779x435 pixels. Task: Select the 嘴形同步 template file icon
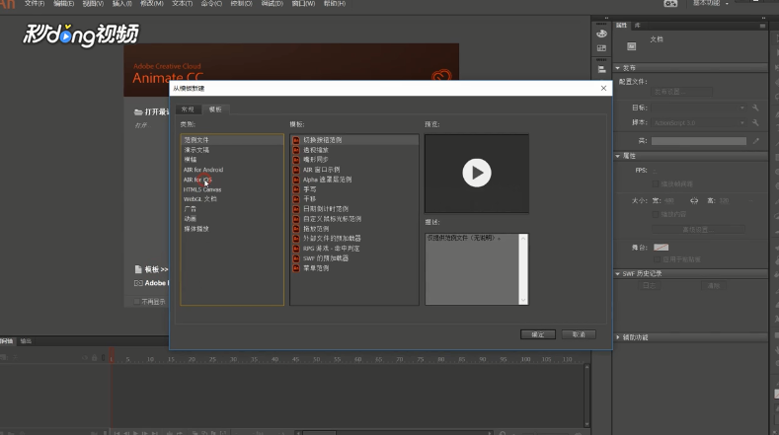pos(296,160)
